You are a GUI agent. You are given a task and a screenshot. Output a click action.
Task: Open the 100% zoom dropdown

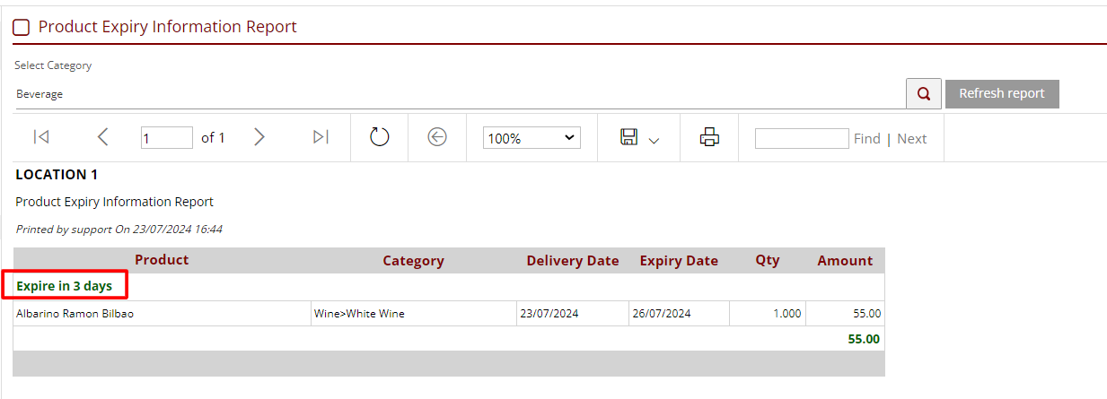532,138
